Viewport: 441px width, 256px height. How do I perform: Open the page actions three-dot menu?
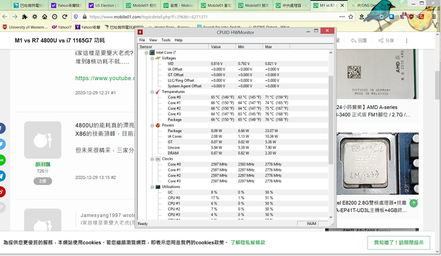pos(342,17)
